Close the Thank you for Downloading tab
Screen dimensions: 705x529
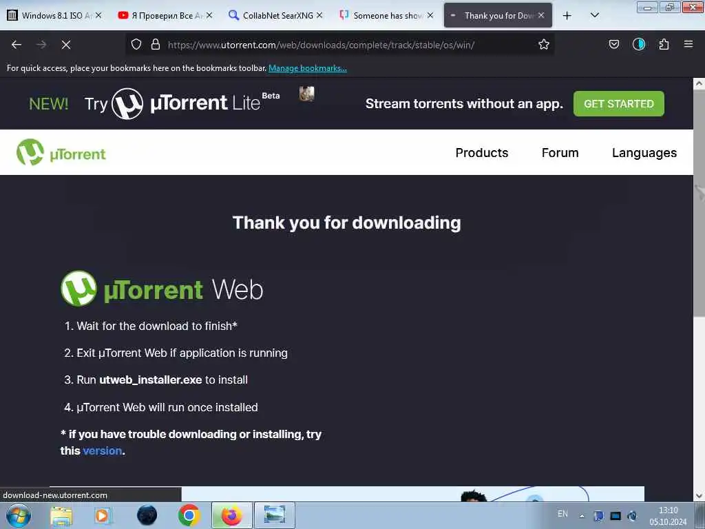[x=541, y=15]
